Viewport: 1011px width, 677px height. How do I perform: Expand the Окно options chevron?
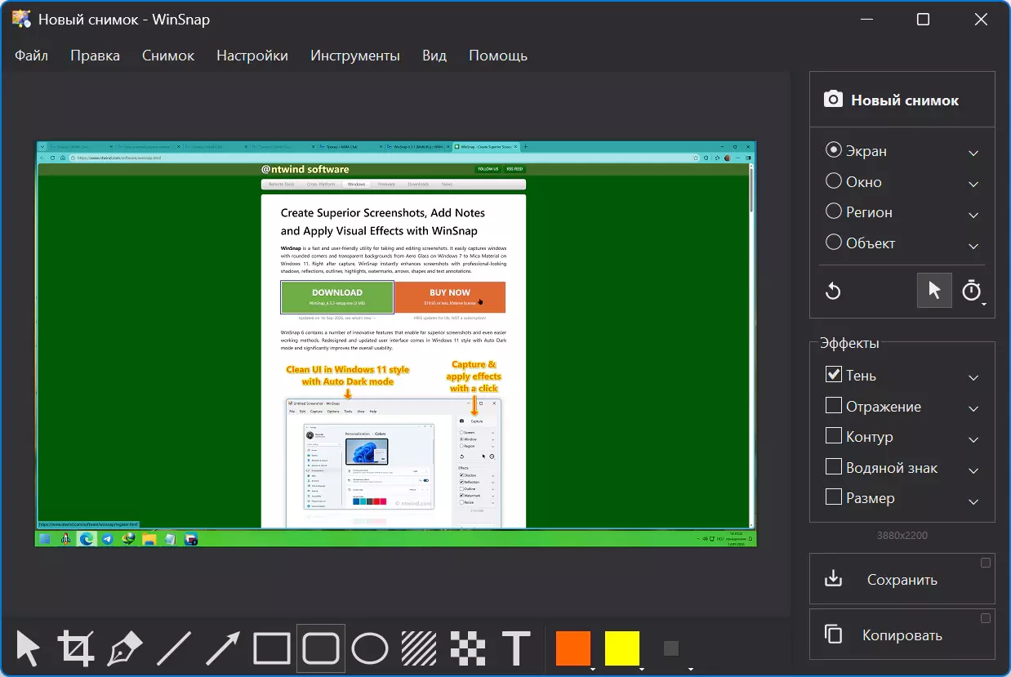[x=973, y=184]
